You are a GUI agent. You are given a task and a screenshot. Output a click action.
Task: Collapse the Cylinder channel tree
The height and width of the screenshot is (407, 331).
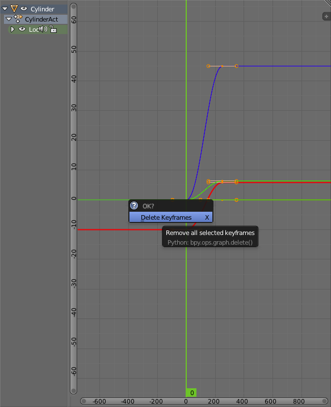pos(5,9)
